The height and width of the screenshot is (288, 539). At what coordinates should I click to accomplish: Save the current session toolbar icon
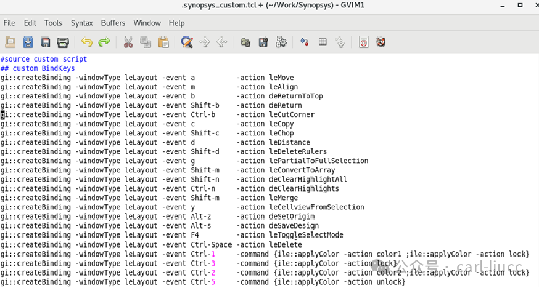[x=263, y=42]
